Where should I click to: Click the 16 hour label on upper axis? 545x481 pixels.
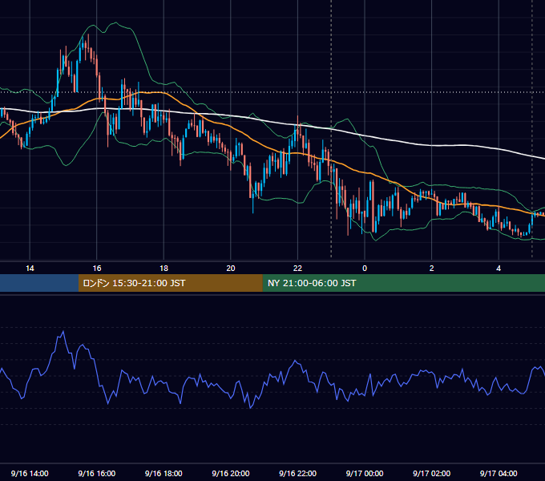click(x=97, y=269)
